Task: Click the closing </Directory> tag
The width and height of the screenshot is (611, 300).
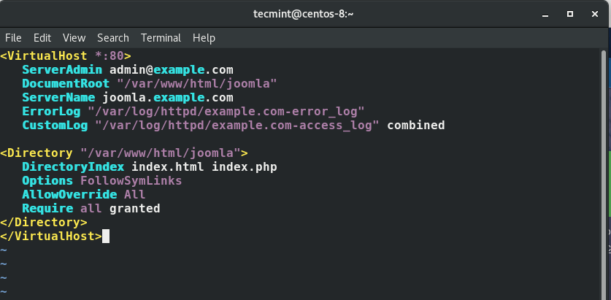Action: (44, 223)
